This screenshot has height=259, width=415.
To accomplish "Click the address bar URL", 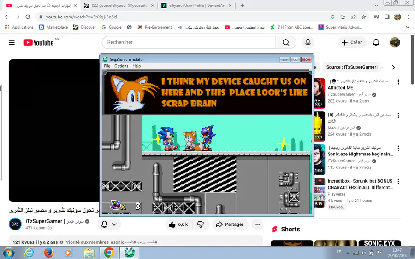I will tap(81, 17).
